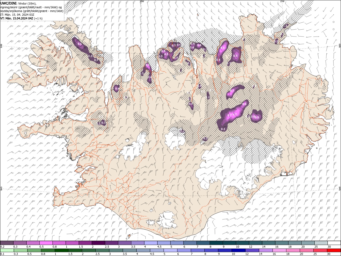The height and width of the screenshot is (256, 341).
Task: Pick bottom-row legend swatch starting at 3
Action: (x=116, y=250)
